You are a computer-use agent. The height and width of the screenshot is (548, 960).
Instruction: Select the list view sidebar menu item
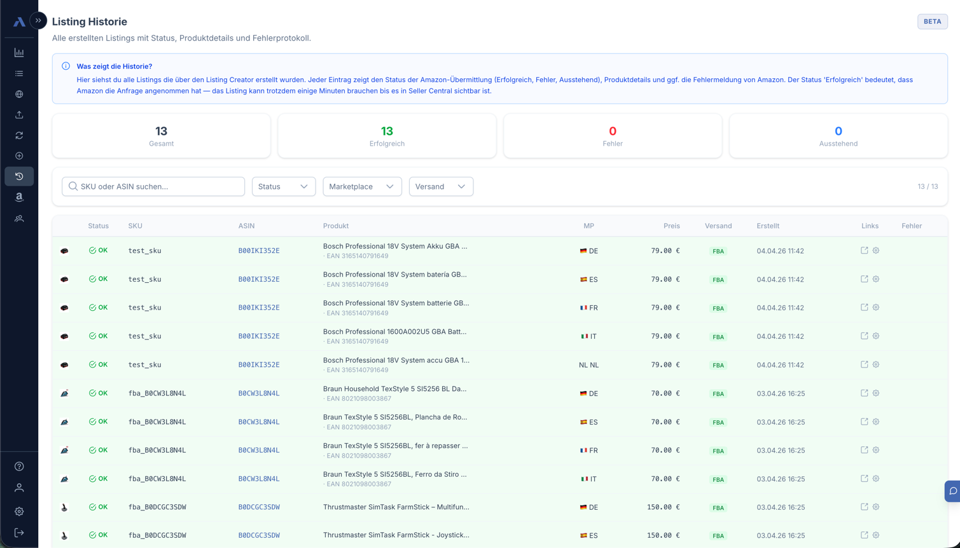click(x=19, y=74)
